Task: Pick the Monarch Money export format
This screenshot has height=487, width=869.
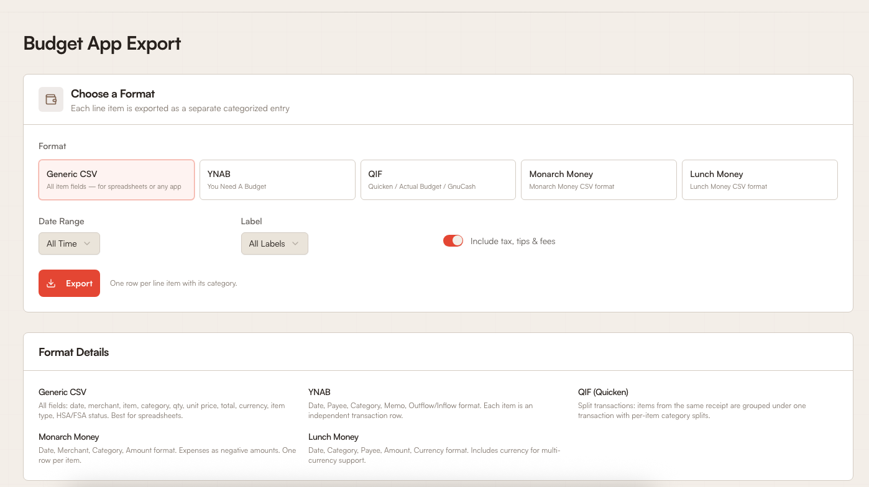Action: (x=599, y=180)
